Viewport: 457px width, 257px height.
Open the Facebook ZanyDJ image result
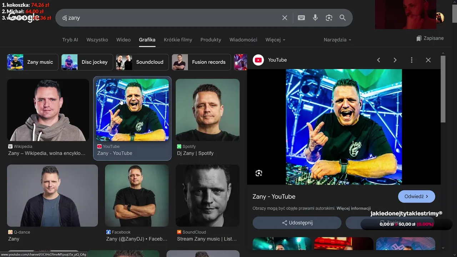click(137, 196)
